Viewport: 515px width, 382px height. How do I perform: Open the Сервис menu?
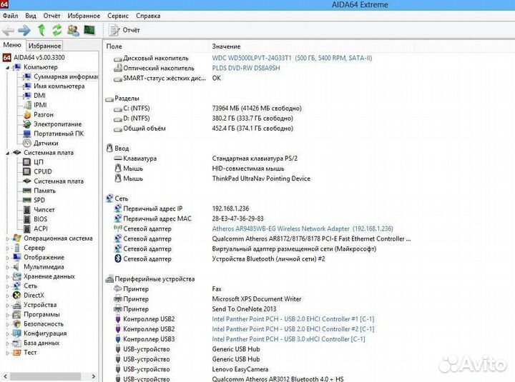coord(117,16)
